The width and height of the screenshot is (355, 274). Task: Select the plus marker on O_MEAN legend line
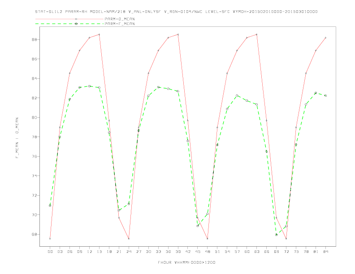point(76,19)
